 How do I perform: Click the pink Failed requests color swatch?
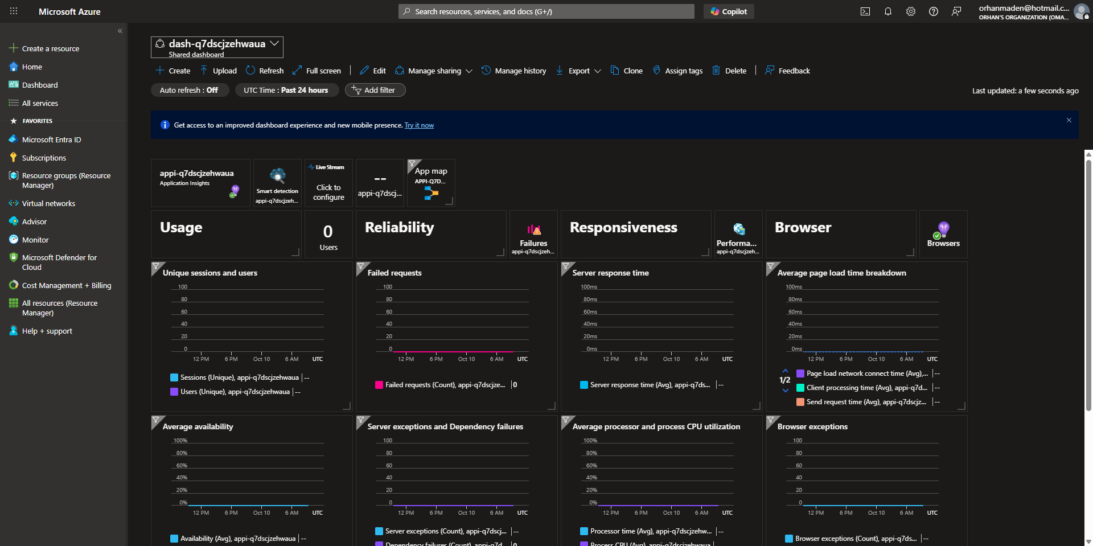(379, 385)
